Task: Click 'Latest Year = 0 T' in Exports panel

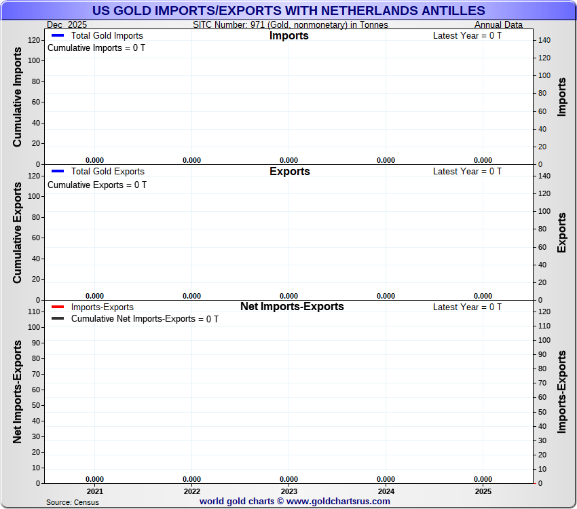Action: pos(467,172)
